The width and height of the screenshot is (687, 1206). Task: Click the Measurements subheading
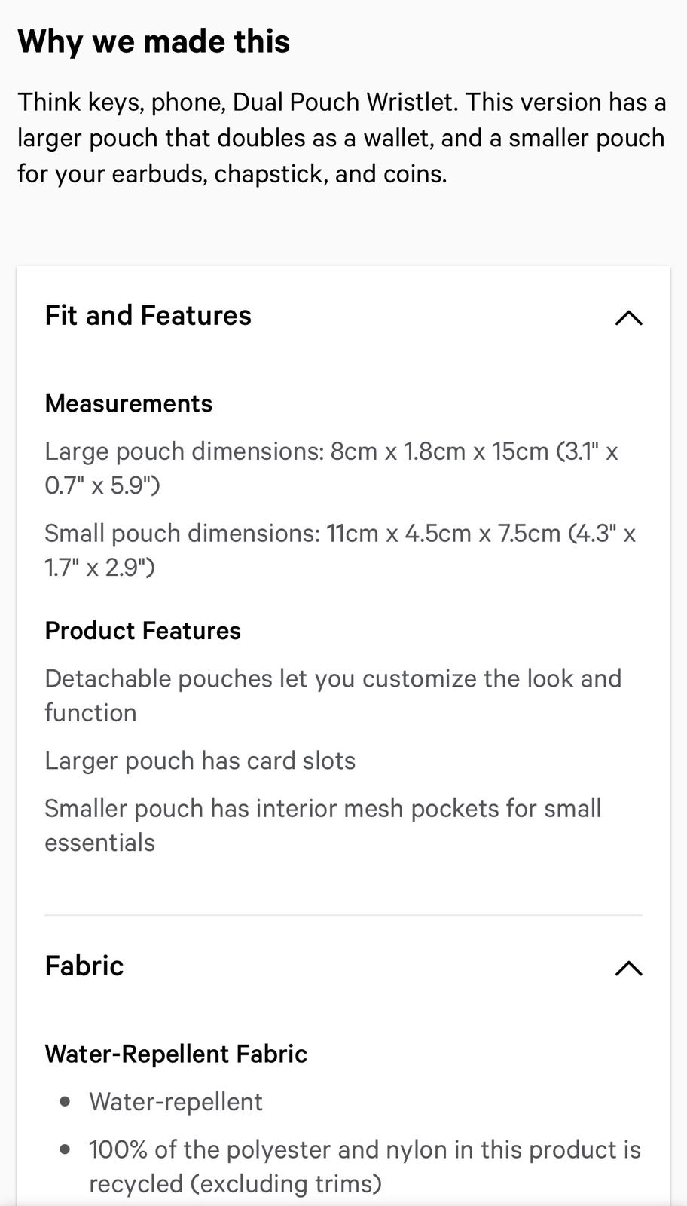129,403
